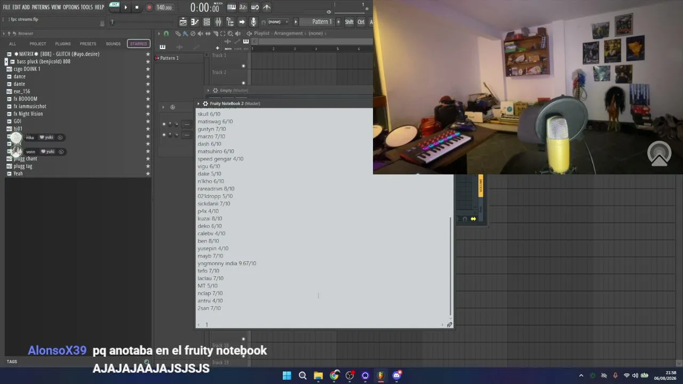Image resolution: width=683 pixels, height=384 pixels.
Task: Click the microphone recording icon in toolbar
Action: coord(253,22)
